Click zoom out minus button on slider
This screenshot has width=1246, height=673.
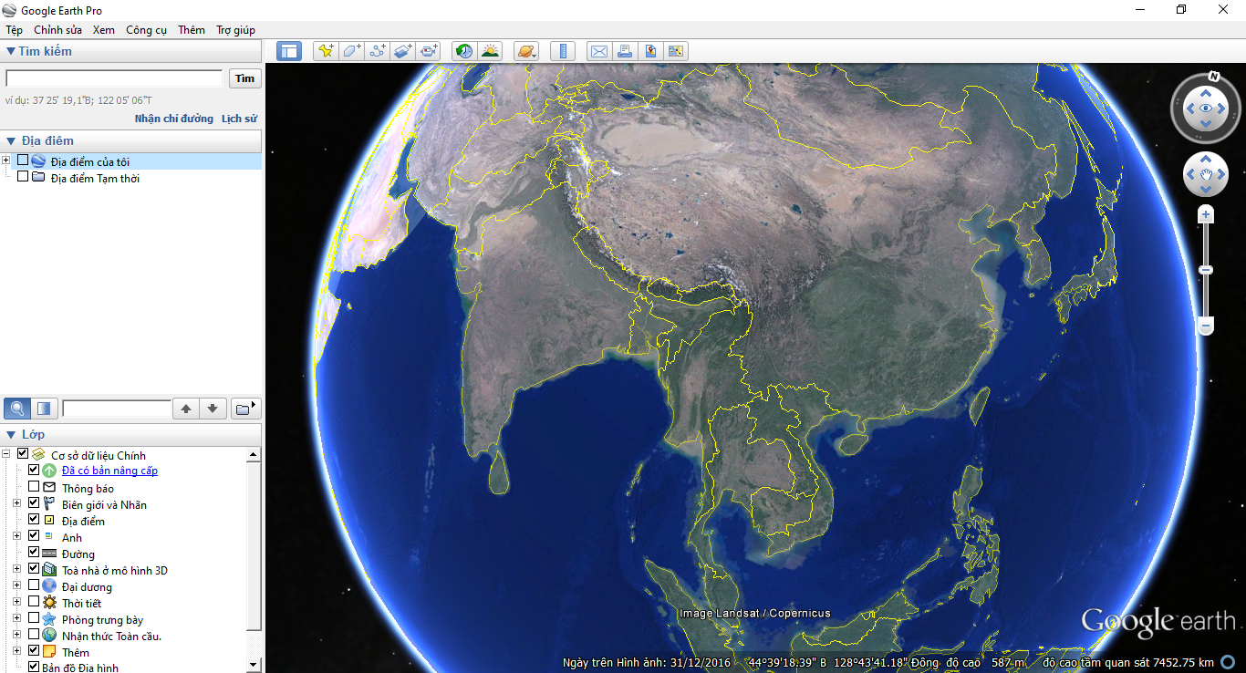pyautogui.click(x=1206, y=326)
